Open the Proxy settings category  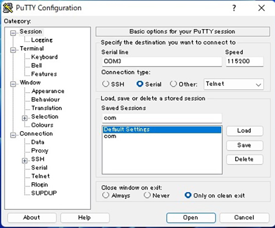pos(40,151)
